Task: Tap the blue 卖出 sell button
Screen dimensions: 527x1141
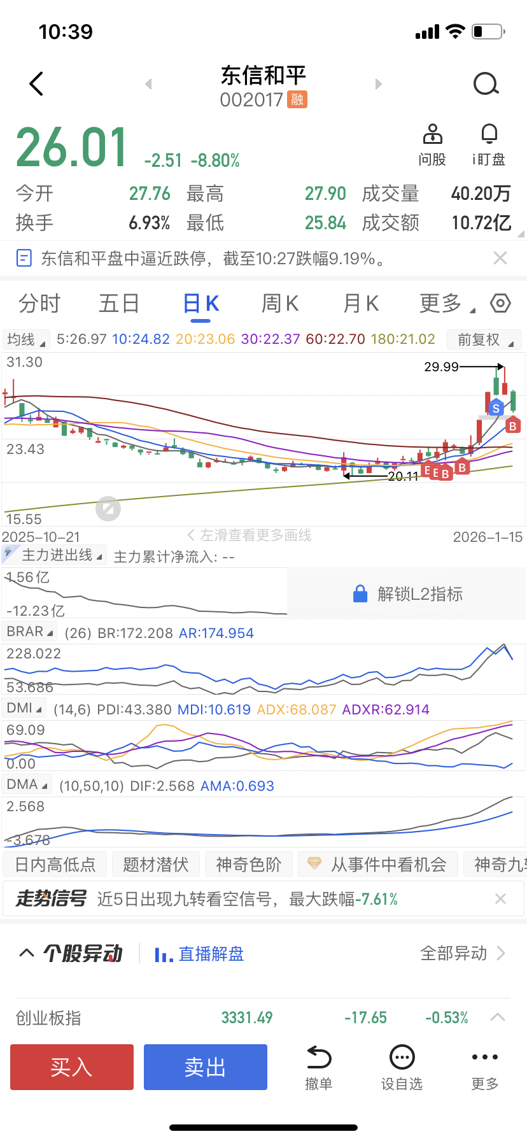Action: (x=206, y=1067)
